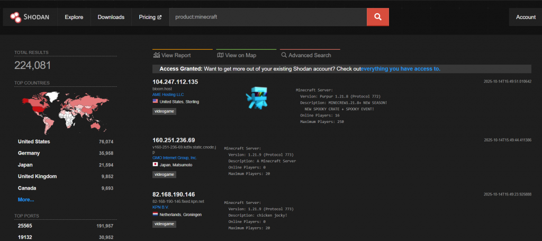Expand More... under top countries
The image size is (542, 241).
pyautogui.click(x=26, y=200)
